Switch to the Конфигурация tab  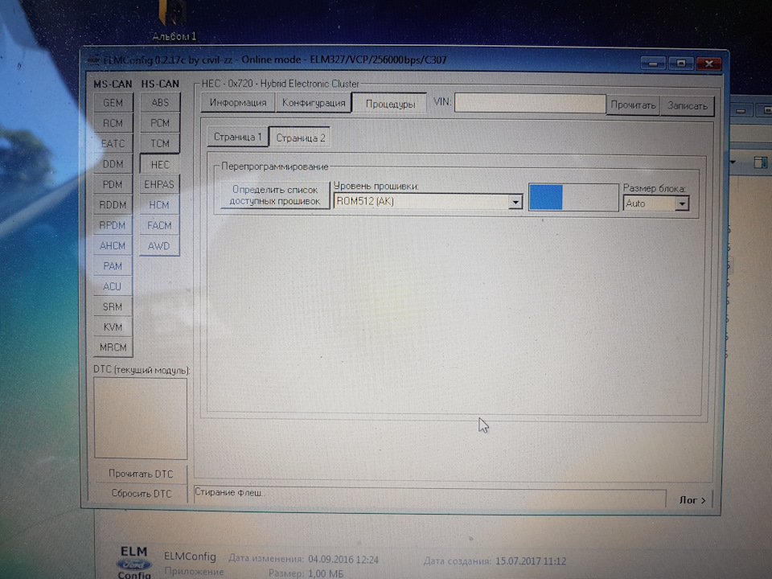tap(314, 103)
